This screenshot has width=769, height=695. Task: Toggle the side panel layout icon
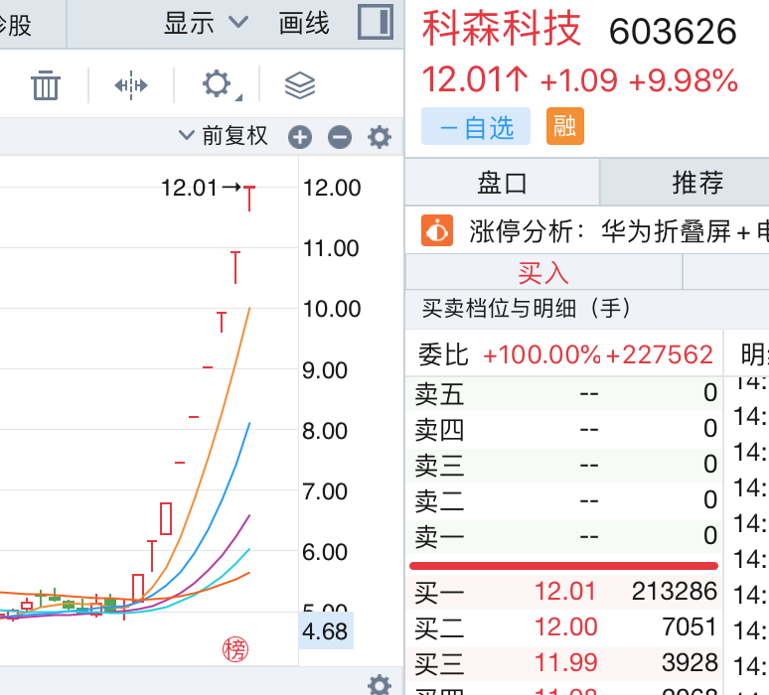click(376, 22)
